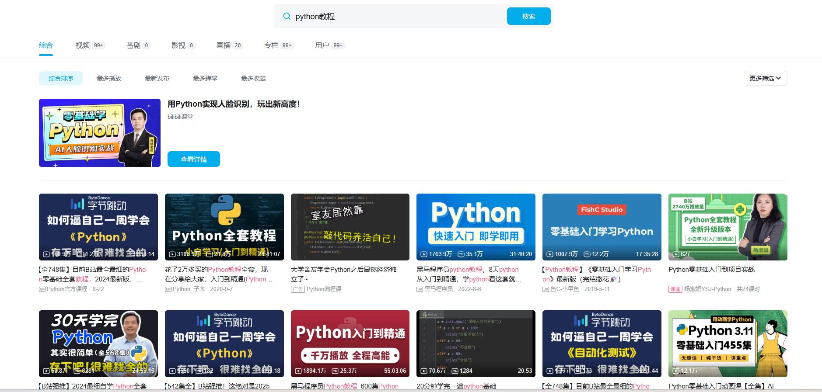Visit uploader 杨淑娟YSJ-Python

[x=708, y=289]
